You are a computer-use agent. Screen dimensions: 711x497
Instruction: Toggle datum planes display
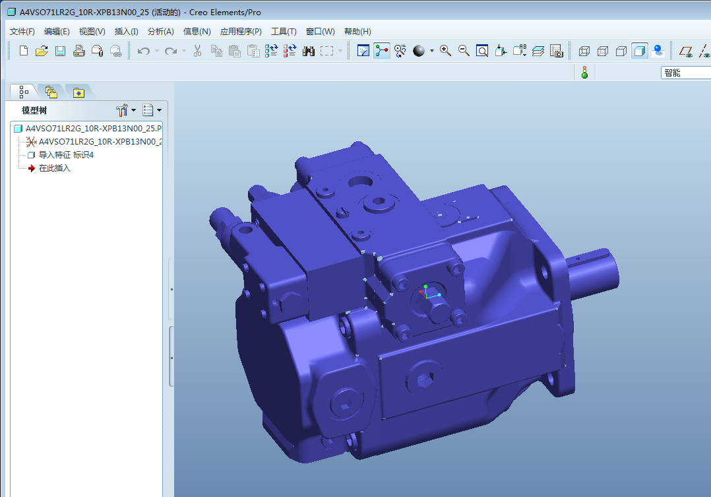tap(686, 51)
